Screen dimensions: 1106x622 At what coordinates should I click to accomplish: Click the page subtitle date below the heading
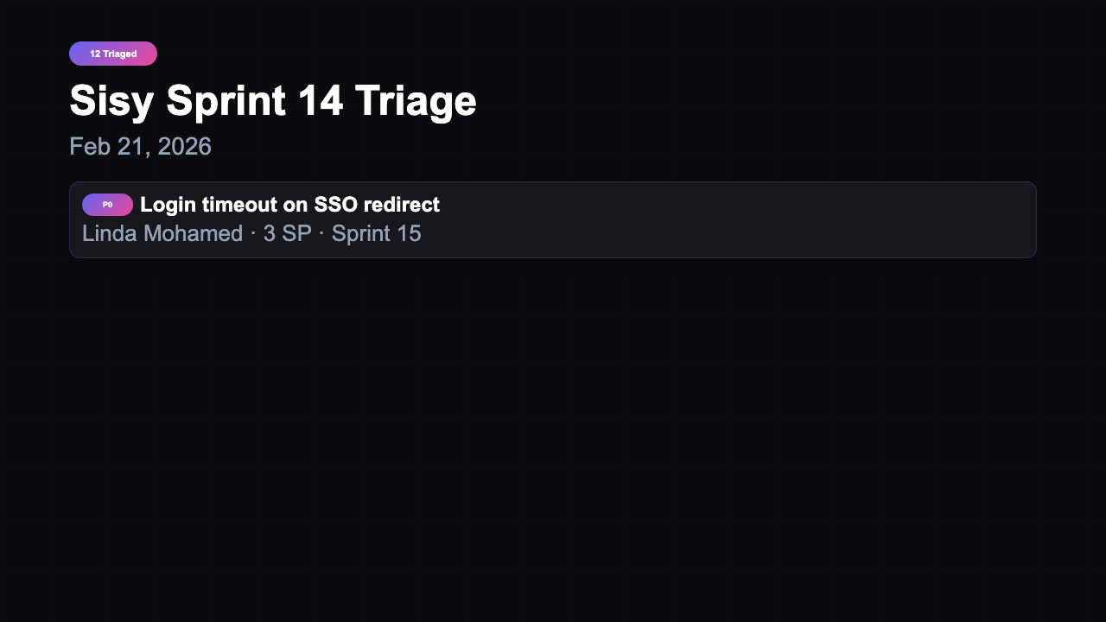pos(140,146)
